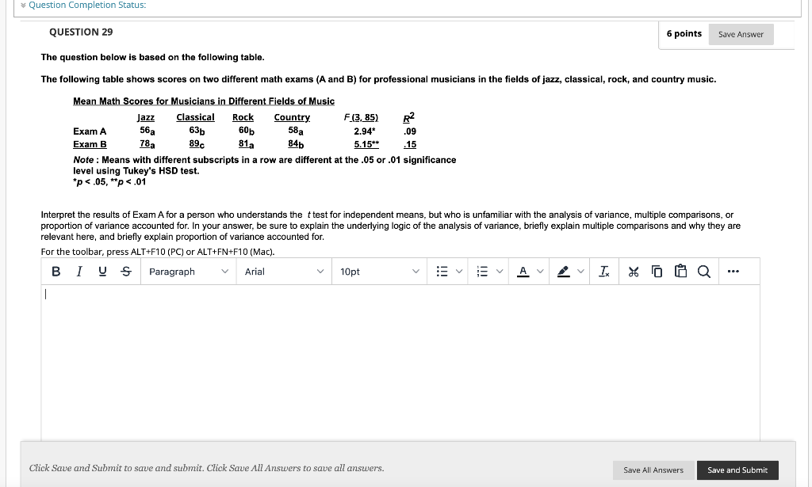Click the toolbar shortcut hint ALT+F10 text

pyautogui.click(x=158, y=252)
